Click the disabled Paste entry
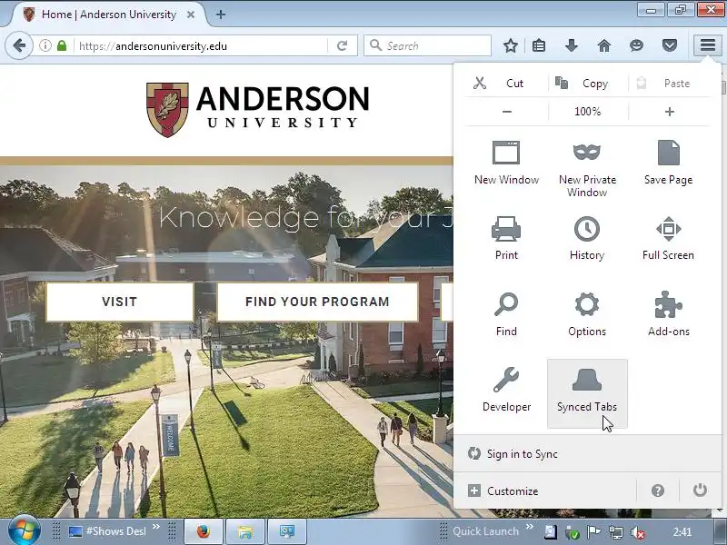Viewport: 727px width, 545px height. 669,84
